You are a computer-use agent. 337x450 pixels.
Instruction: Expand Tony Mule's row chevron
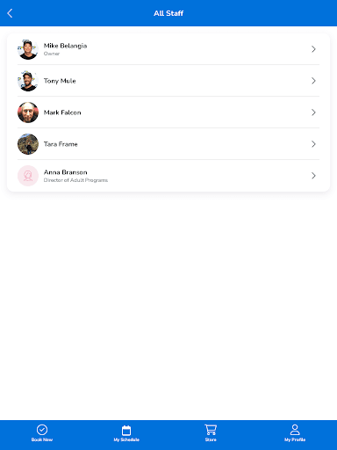pos(313,81)
